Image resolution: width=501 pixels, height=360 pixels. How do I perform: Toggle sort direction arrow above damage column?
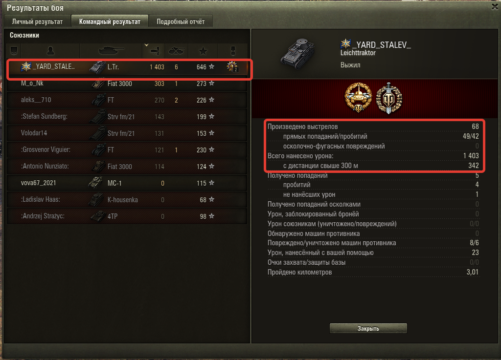(146, 45)
